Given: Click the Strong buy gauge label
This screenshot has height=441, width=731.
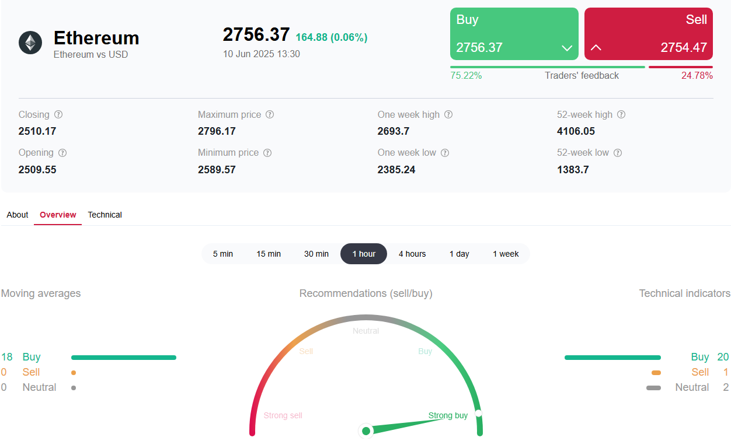Looking at the screenshot, I should 448,416.
